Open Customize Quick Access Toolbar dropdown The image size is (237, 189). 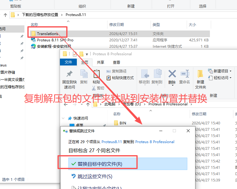pyautogui.click(x=87, y=54)
